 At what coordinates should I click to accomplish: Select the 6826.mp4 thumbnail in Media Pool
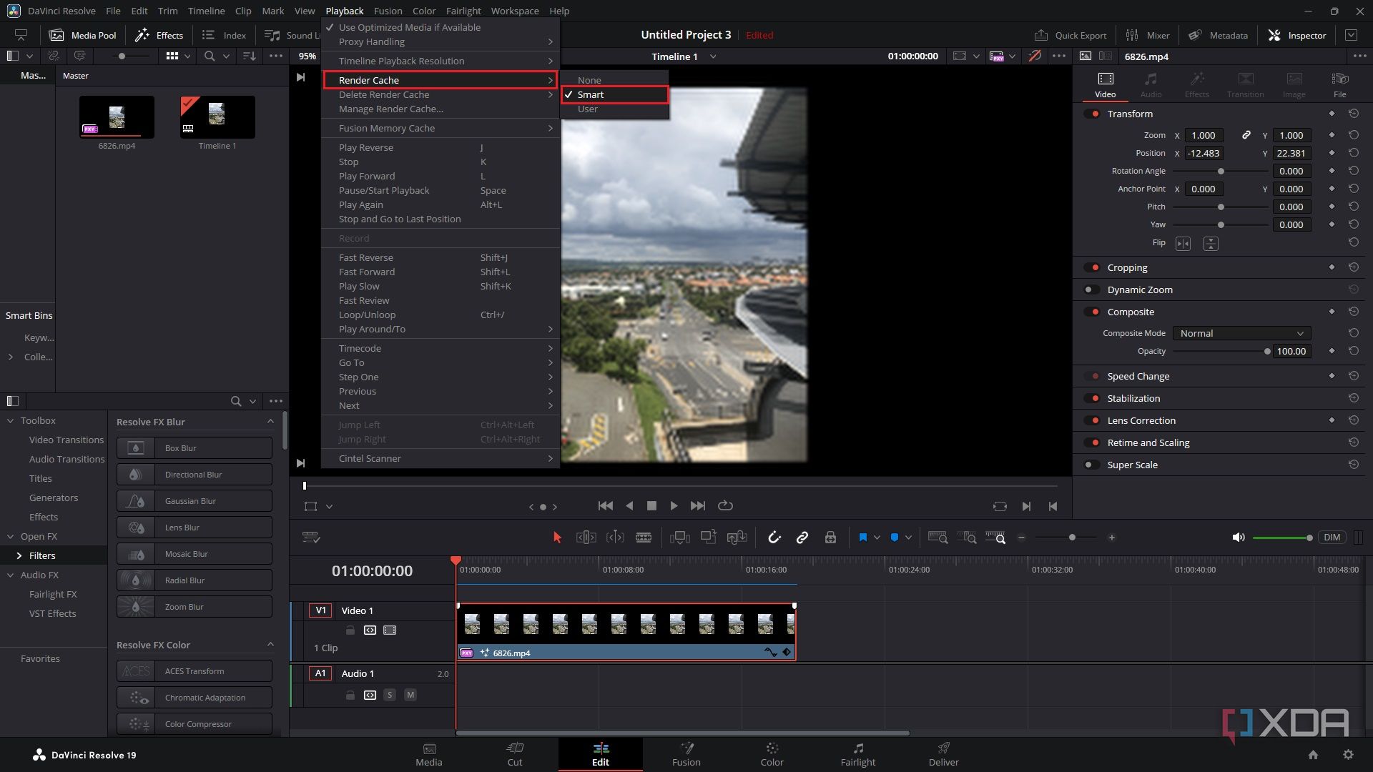point(117,116)
